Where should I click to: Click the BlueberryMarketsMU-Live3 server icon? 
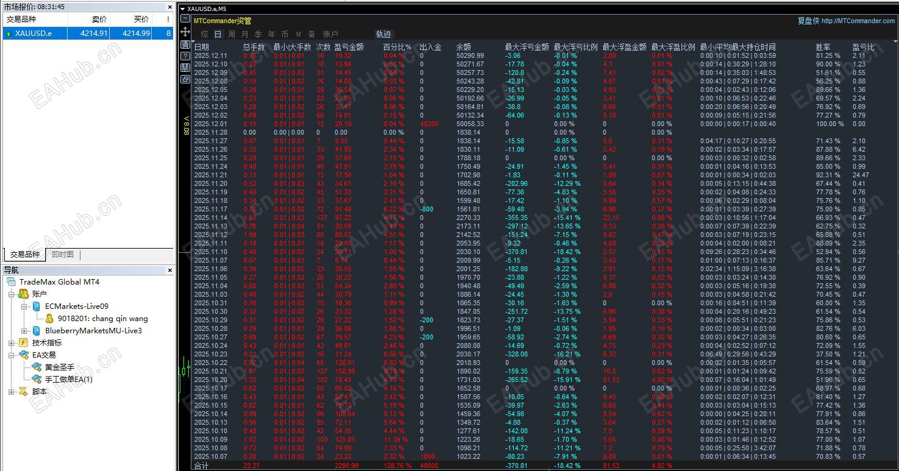point(37,331)
